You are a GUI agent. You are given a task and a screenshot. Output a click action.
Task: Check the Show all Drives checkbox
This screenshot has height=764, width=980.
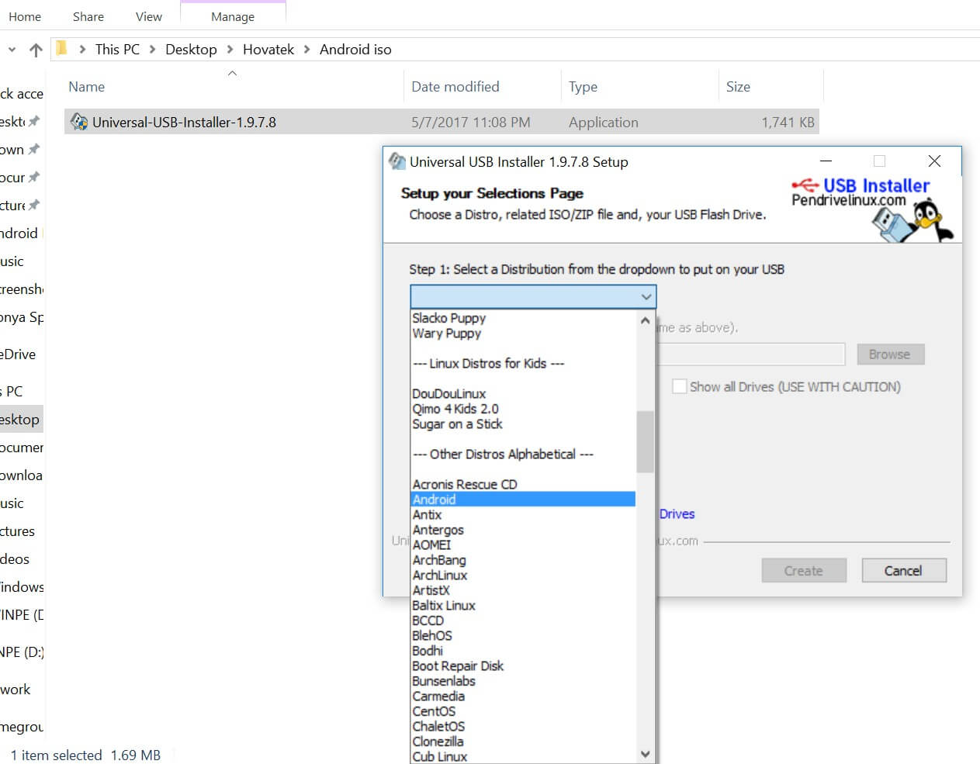[680, 386]
